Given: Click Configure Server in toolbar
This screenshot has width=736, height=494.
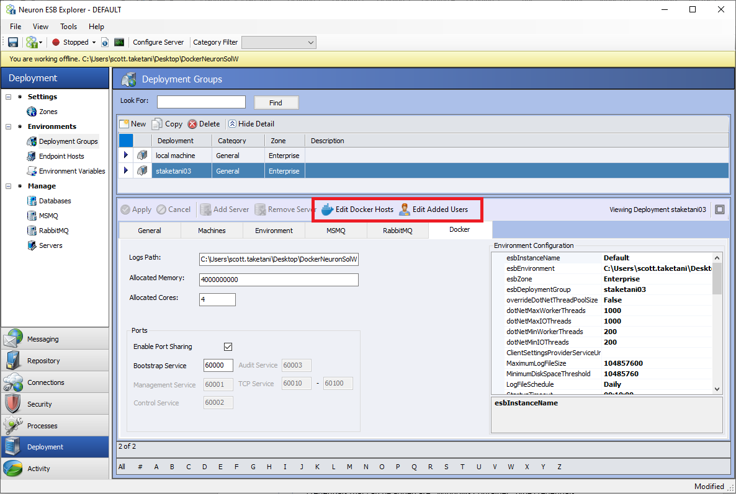Looking at the screenshot, I should tap(158, 42).
